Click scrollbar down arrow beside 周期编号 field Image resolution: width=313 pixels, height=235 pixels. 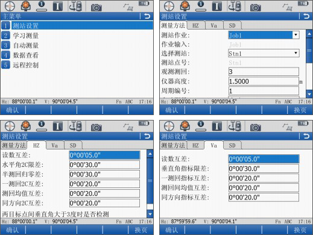309,93
